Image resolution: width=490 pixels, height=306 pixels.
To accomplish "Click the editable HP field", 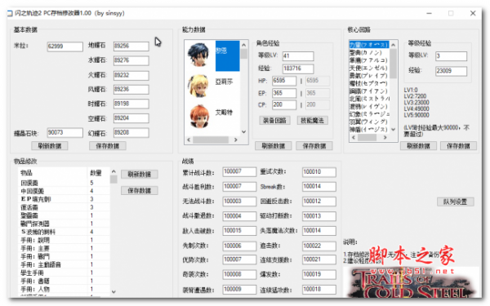I will coord(284,81).
